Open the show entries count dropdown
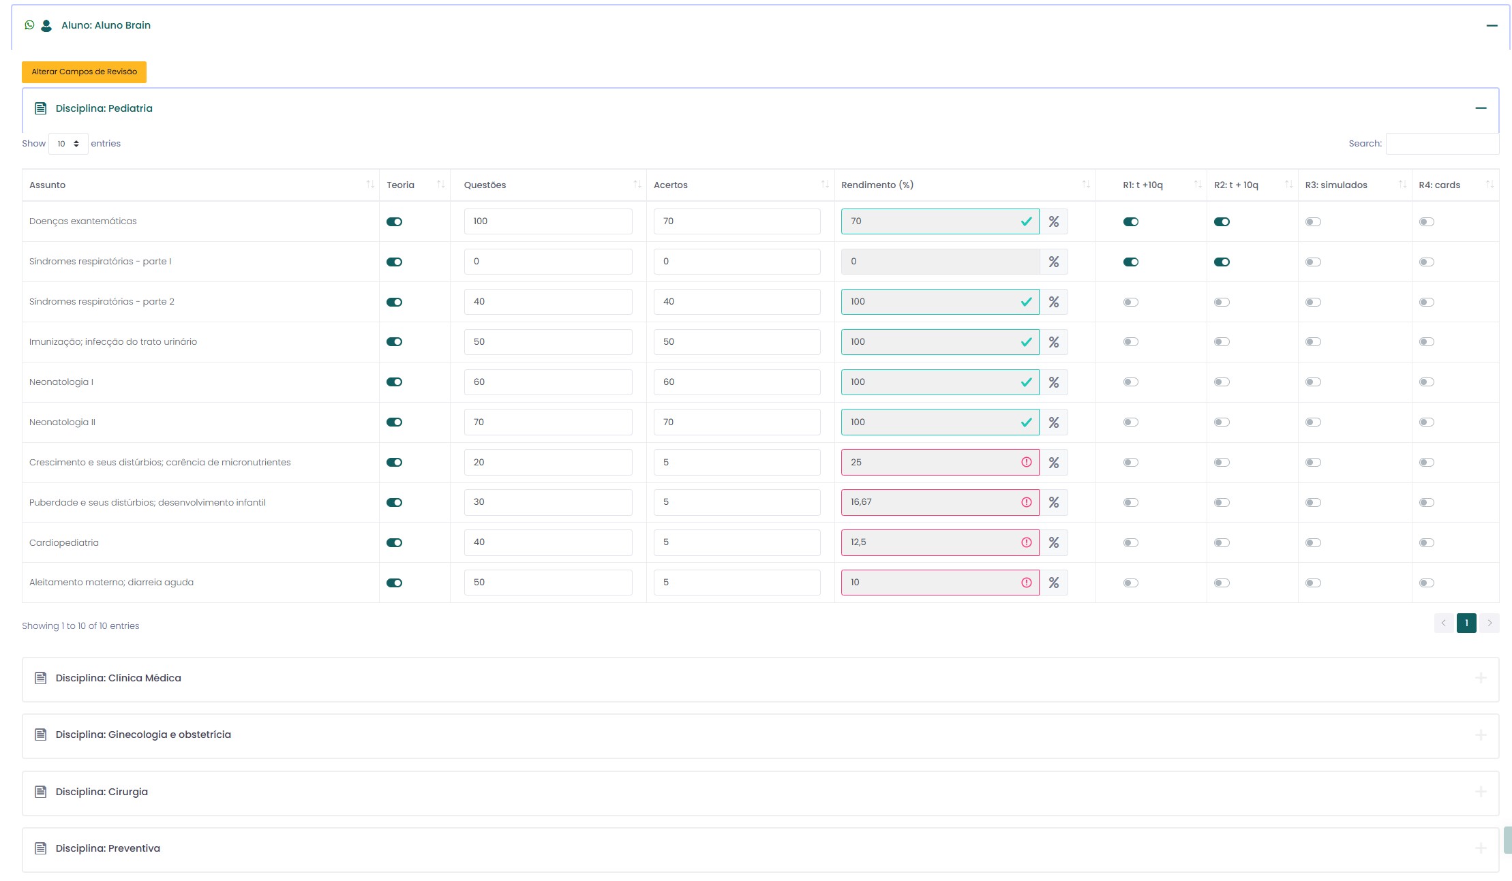This screenshot has height=881, width=1512. click(68, 144)
